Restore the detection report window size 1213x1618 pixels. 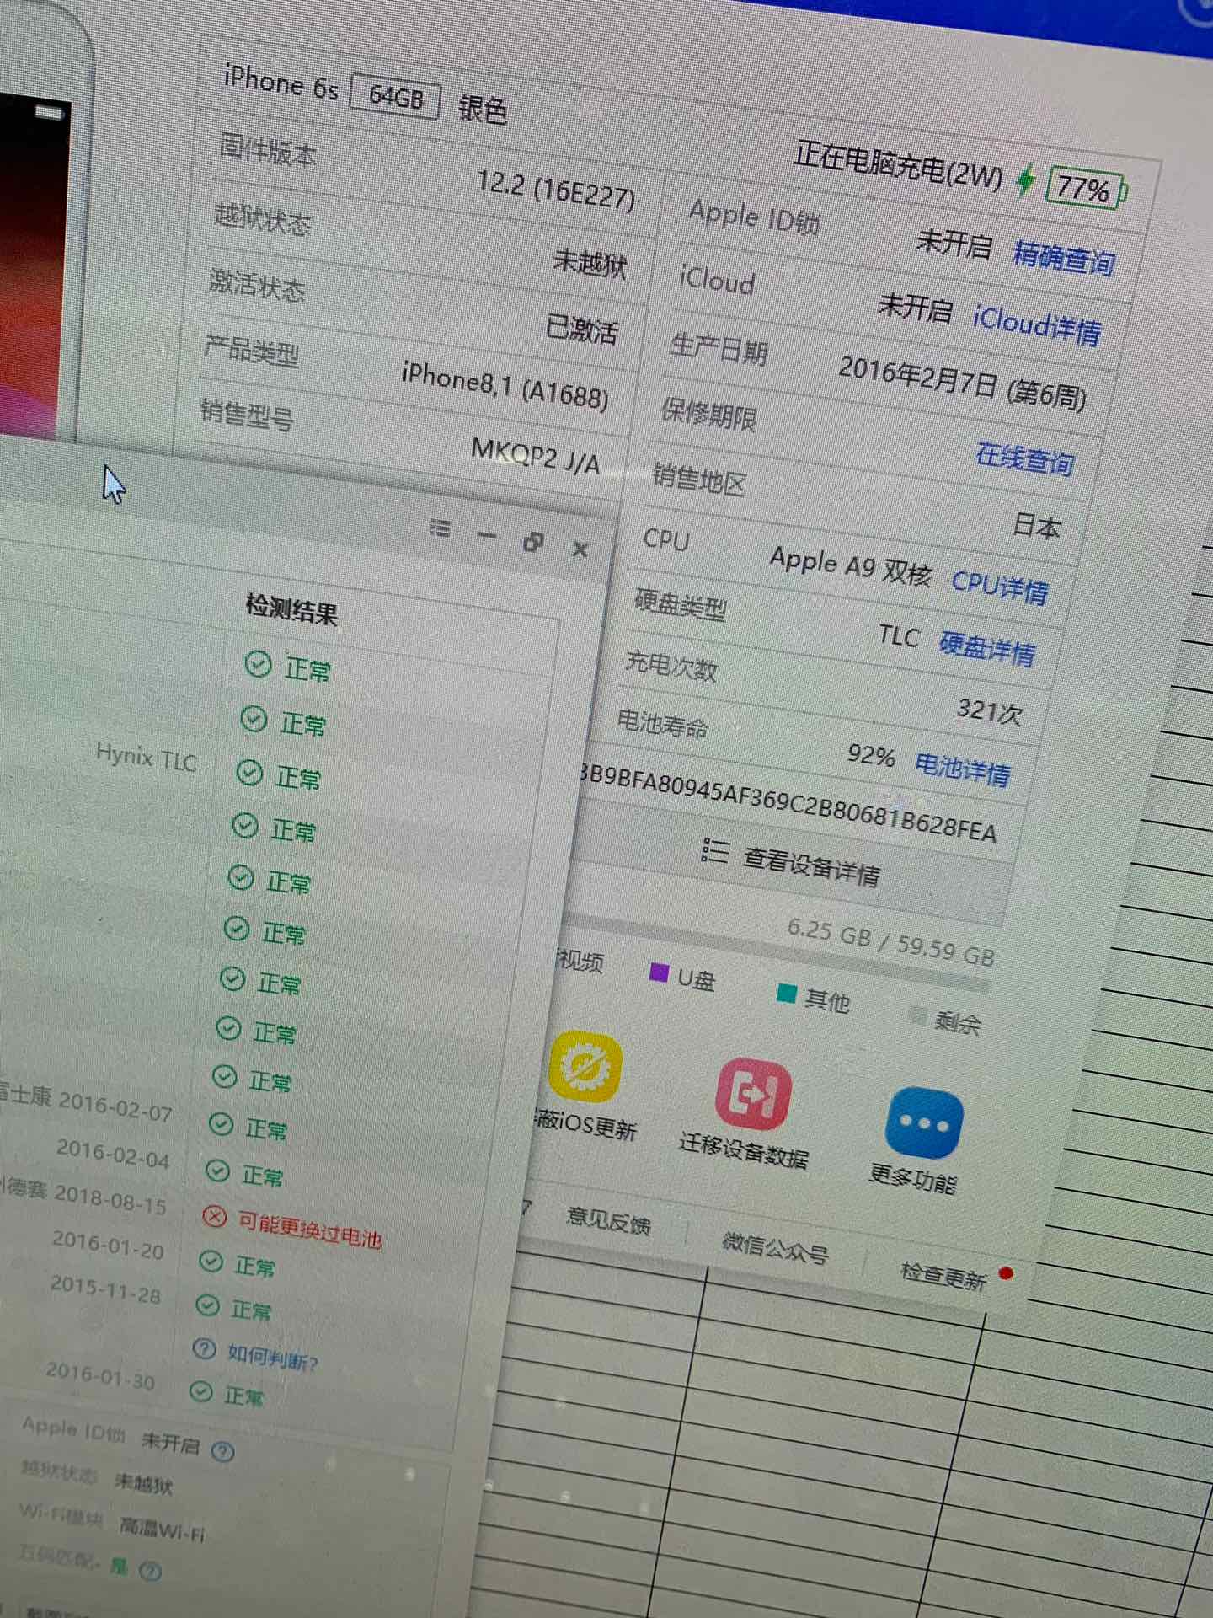pos(532,542)
